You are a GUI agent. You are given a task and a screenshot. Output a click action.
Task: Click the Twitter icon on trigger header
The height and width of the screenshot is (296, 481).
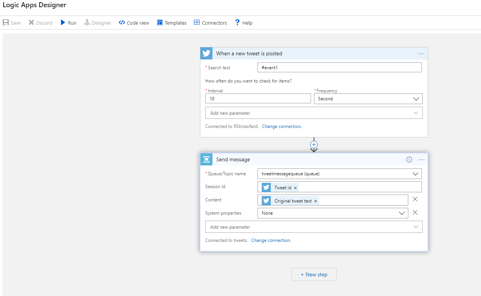206,53
